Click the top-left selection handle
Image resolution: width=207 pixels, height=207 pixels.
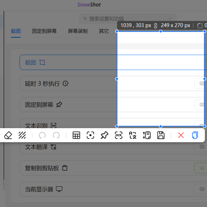(x=117, y=31)
